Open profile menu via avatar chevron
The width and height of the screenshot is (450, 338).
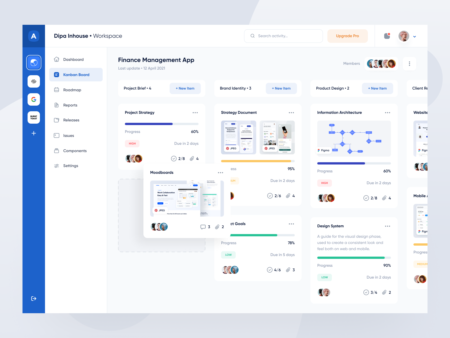click(415, 36)
